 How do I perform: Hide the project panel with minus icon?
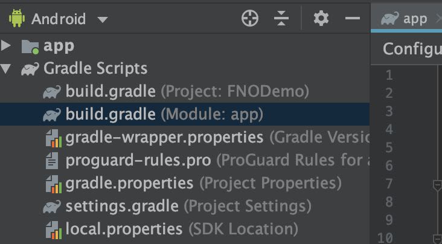point(353,19)
